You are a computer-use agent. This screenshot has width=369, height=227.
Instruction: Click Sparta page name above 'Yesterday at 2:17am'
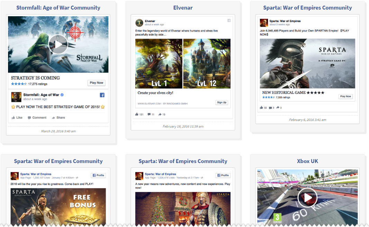[x=160, y=174]
